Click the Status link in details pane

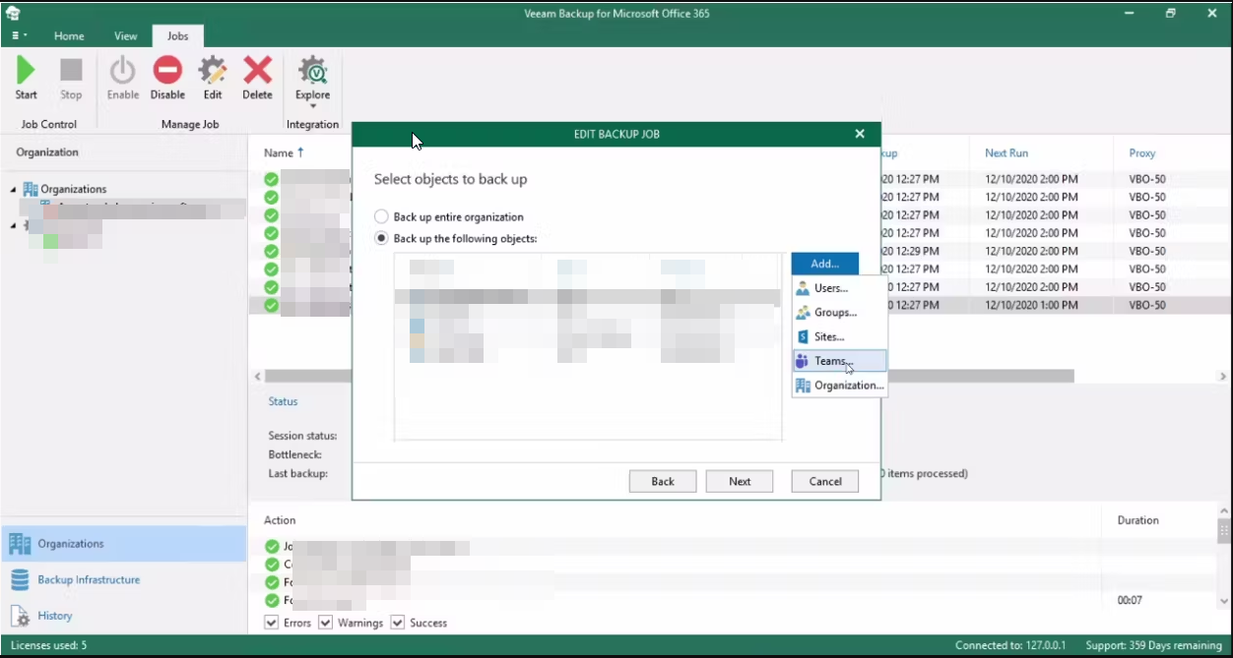(283, 401)
